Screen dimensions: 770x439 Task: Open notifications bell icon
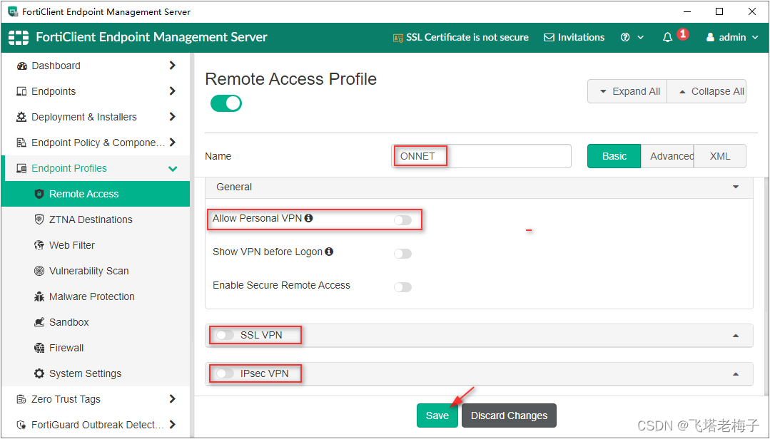coord(667,37)
